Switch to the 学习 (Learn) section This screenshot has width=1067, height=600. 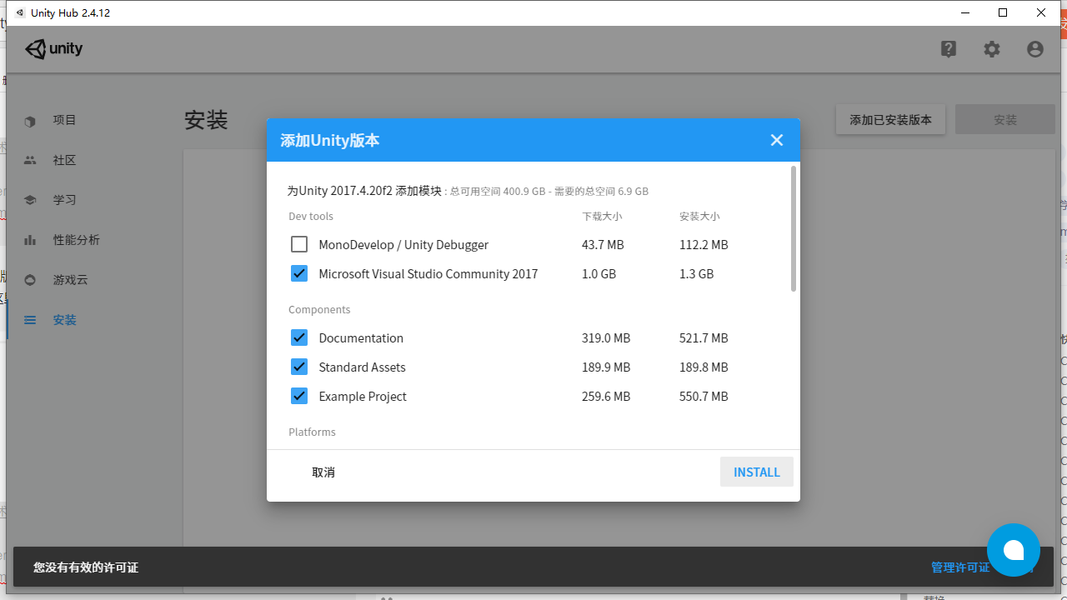[x=29, y=200]
